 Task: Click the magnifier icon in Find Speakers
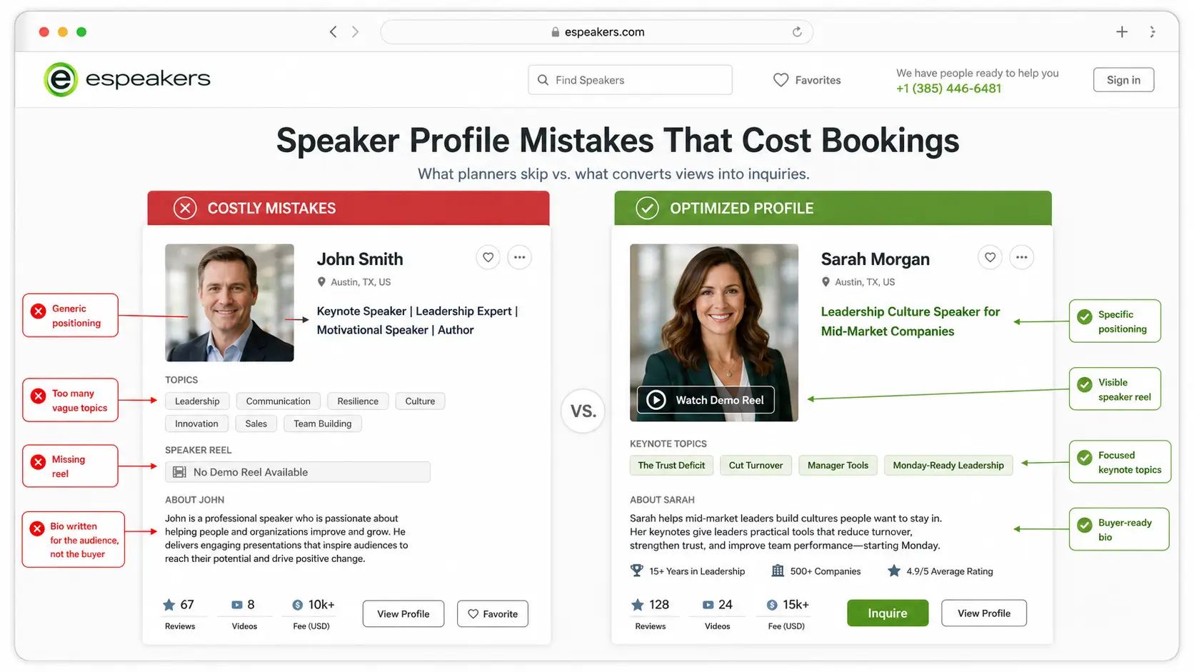(543, 80)
